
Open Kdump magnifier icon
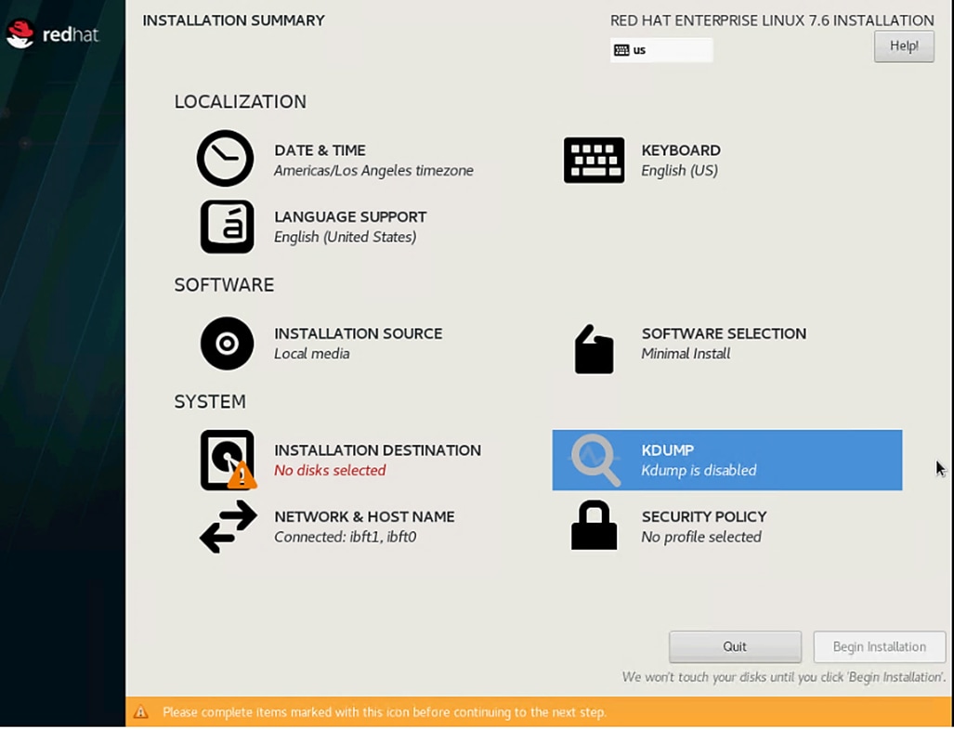point(595,460)
